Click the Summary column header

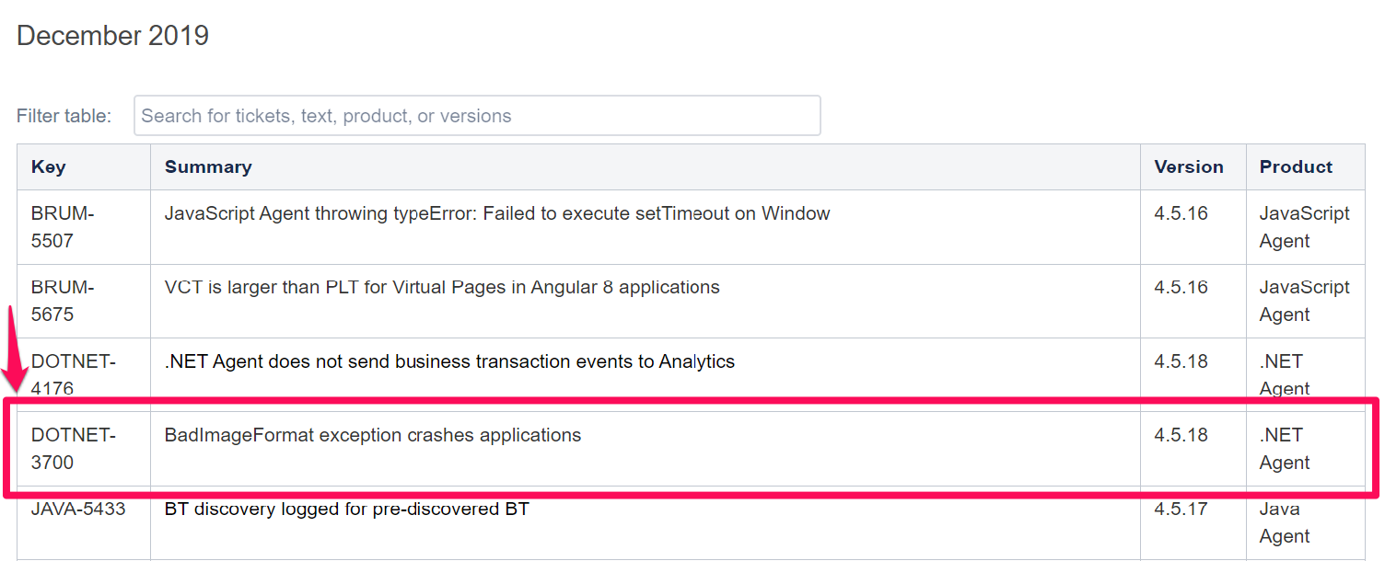[x=208, y=166]
